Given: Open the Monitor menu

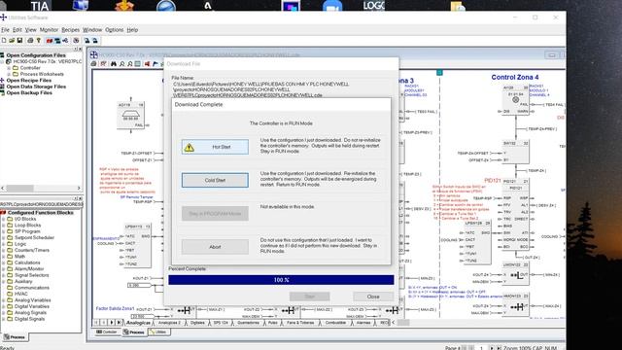Looking at the screenshot, I should pos(49,30).
